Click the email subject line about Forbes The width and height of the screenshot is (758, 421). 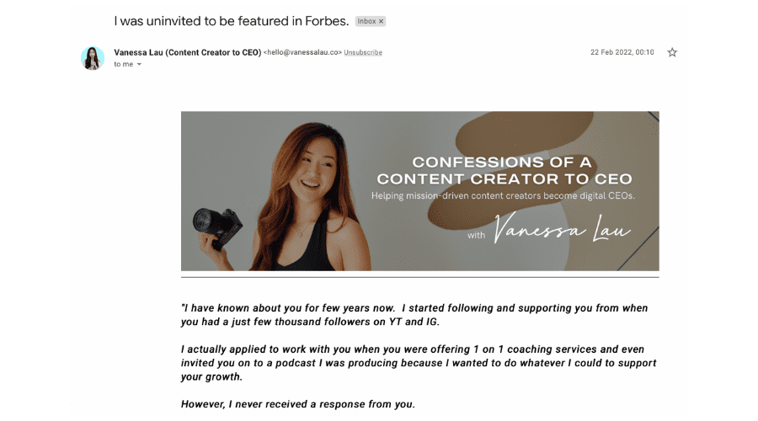click(x=232, y=20)
